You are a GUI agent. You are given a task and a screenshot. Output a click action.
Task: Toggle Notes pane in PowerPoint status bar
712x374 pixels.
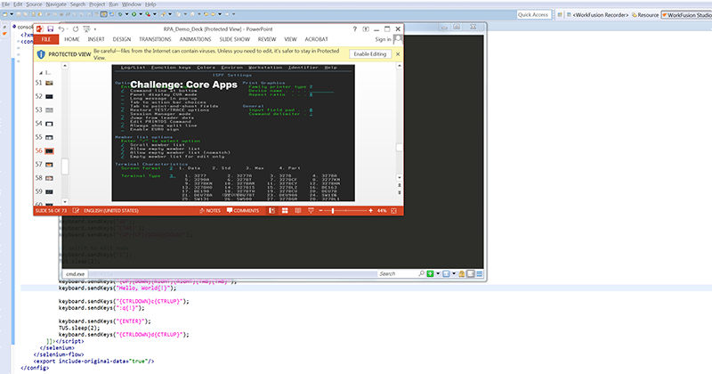pos(210,210)
